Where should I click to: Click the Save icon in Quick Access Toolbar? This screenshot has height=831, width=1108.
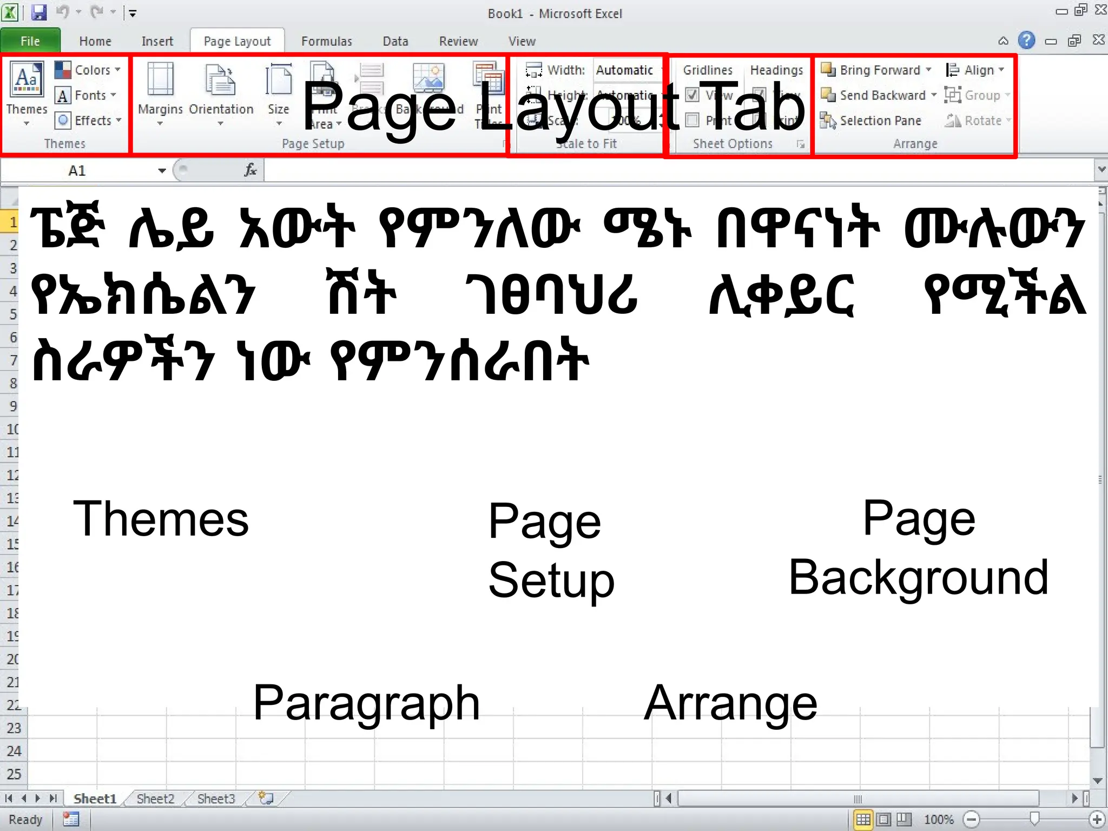(39, 12)
